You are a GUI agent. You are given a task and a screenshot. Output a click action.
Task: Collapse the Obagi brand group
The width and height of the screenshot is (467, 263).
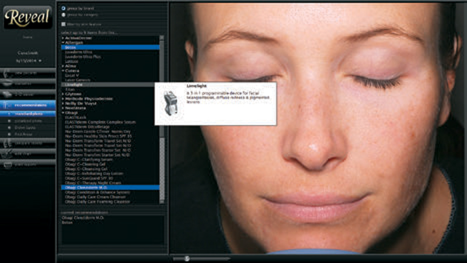click(x=64, y=112)
